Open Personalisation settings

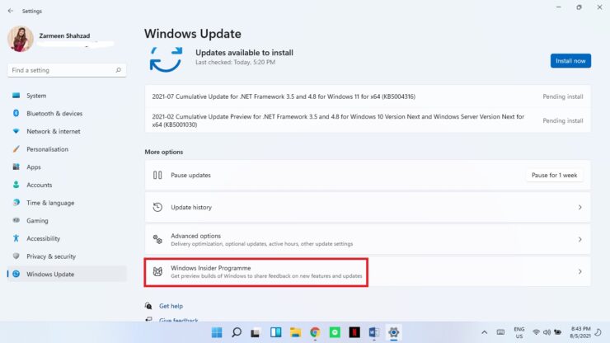point(67,149)
